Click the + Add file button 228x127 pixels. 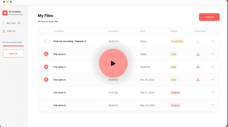(x=209, y=17)
